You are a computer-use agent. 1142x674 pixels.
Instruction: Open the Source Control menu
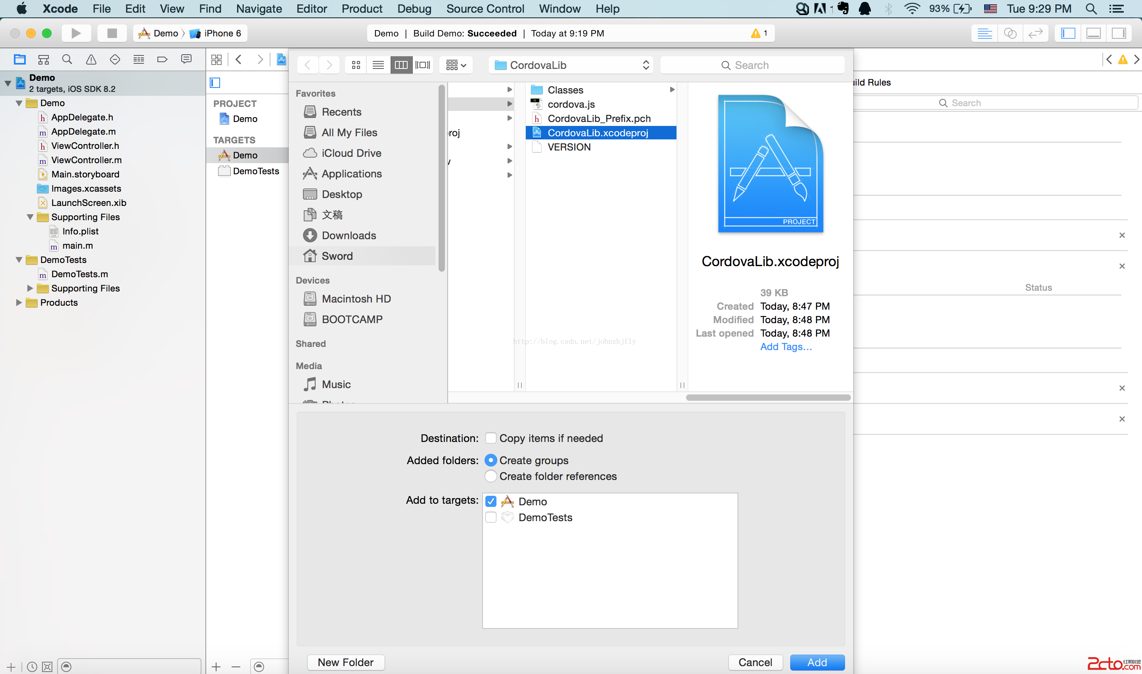[x=485, y=9]
